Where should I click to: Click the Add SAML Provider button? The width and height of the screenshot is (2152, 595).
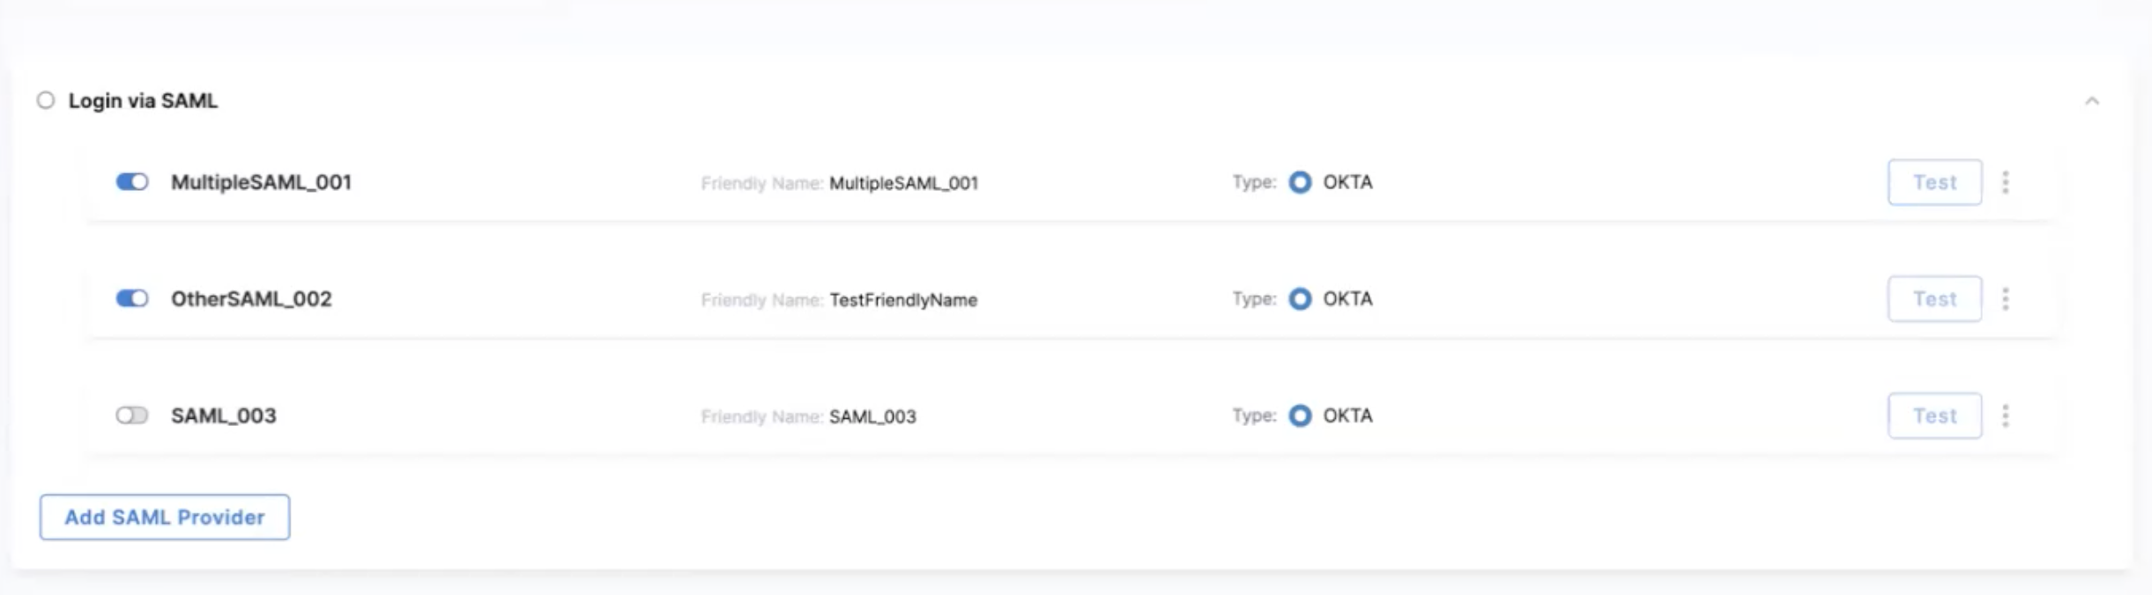click(x=165, y=518)
